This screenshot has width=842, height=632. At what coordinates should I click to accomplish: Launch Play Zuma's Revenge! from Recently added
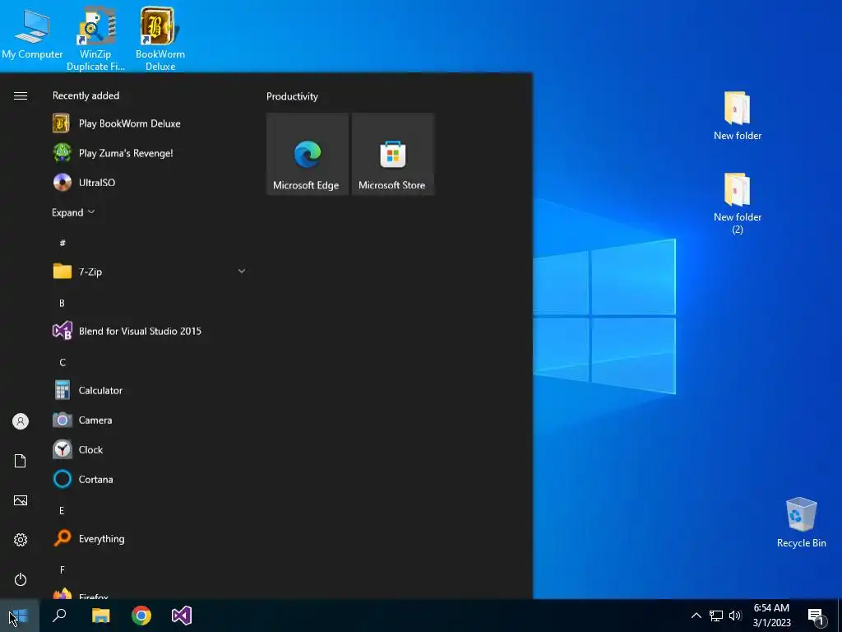point(149,152)
